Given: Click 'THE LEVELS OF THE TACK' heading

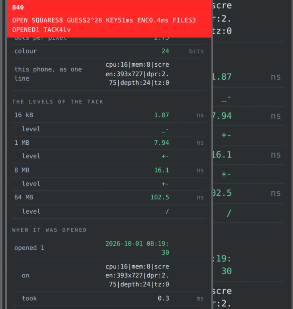Looking at the screenshot, I should coord(58,102).
